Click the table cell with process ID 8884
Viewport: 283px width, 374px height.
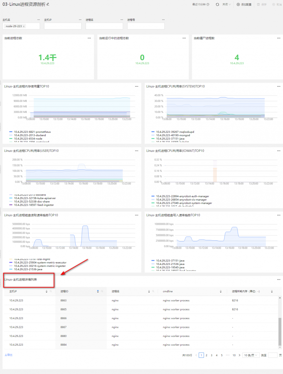pos(81,345)
